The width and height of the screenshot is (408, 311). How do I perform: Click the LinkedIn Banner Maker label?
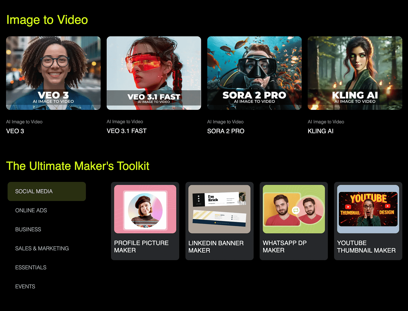216,246
